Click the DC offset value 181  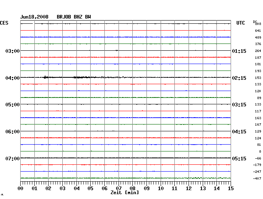coord(258,64)
